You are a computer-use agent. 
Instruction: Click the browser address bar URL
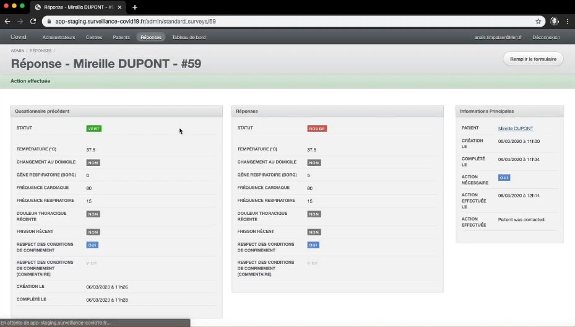[x=136, y=21]
